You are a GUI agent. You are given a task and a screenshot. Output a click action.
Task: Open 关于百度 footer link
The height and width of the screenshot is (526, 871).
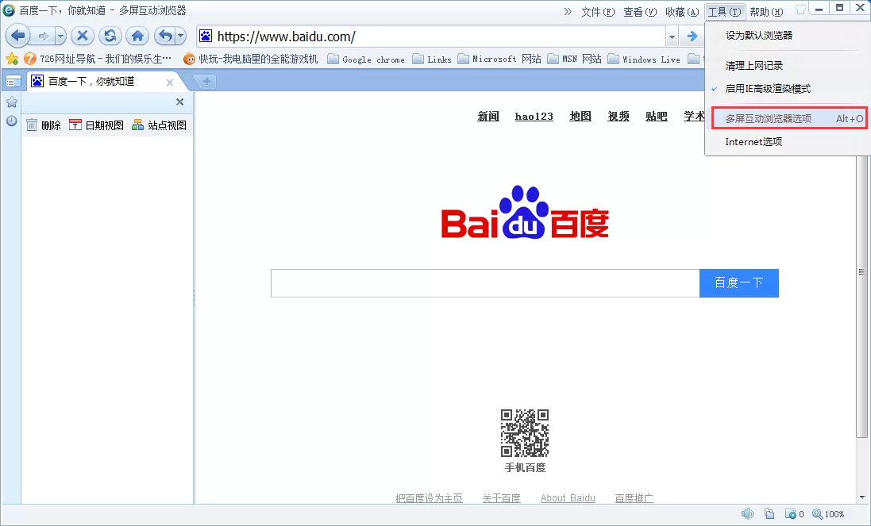click(501, 497)
